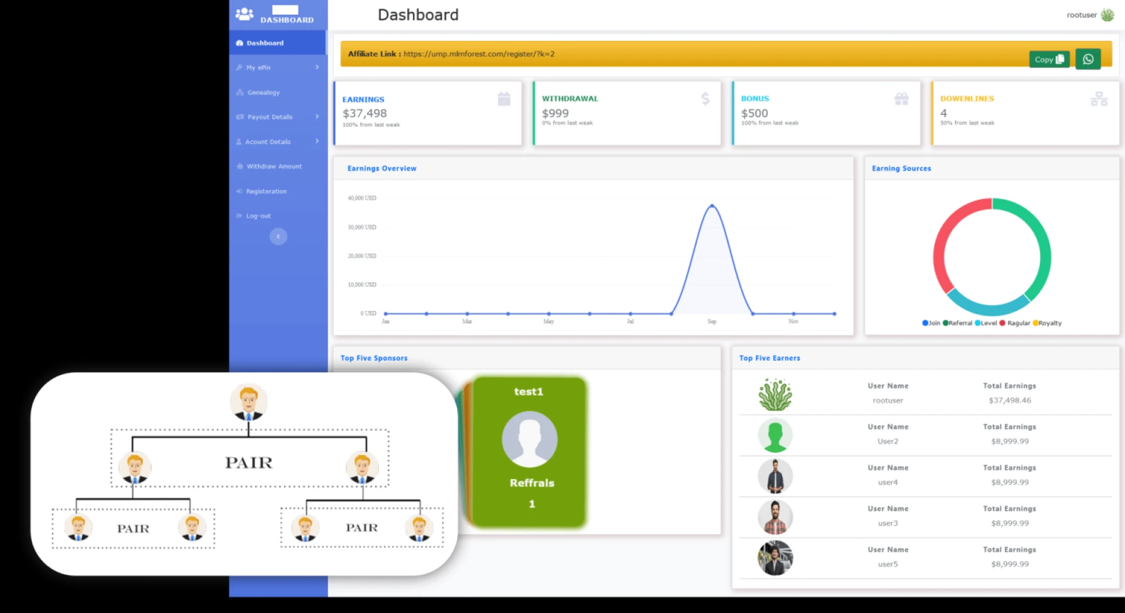Image resolution: width=1125 pixels, height=613 pixels.
Task: Click User2's avatar in Top Five Earners
Action: [x=775, y=435]
